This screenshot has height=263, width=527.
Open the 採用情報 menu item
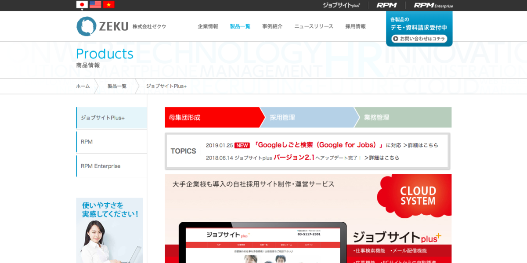pyautogui.click(x=355, y=26)
